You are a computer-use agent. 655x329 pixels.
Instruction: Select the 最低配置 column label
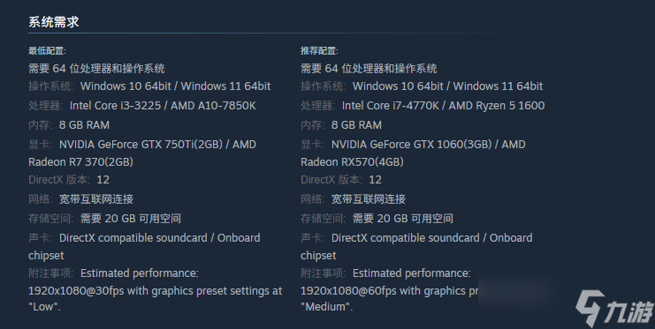coord(47,51)
